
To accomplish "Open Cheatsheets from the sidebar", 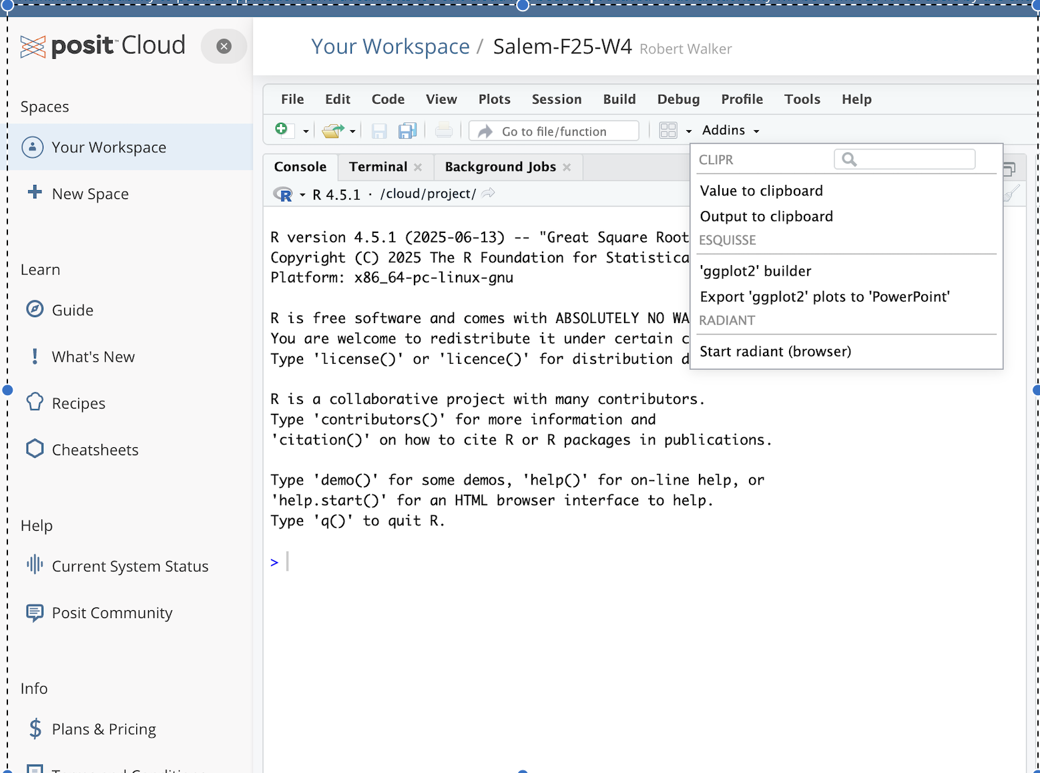I will (x=95, y=450).
